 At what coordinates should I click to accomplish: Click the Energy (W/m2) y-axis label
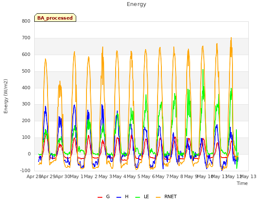[6, 96]
